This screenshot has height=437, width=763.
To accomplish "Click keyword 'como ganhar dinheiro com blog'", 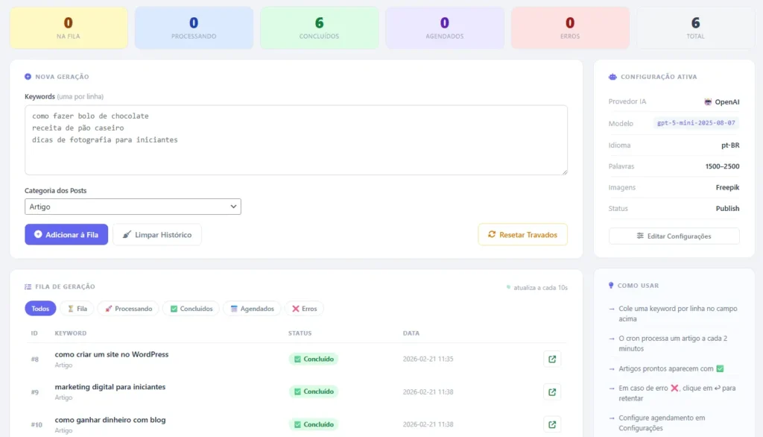I will point(110,419).
